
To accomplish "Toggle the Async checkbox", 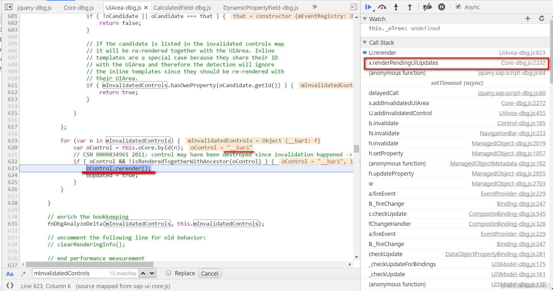I will click(x=458, y=7).
